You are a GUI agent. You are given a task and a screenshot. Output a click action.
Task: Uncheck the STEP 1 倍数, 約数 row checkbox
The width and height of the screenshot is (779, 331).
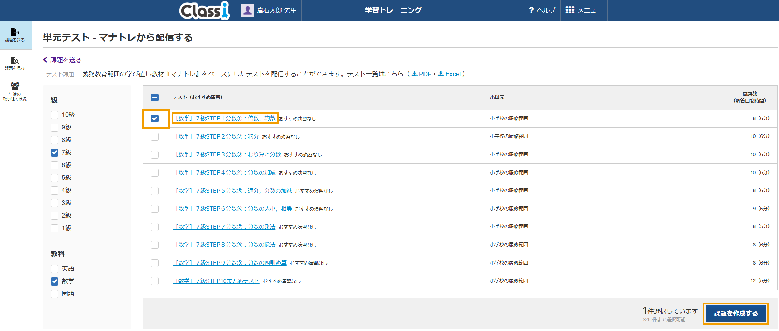tap(154, 119)
